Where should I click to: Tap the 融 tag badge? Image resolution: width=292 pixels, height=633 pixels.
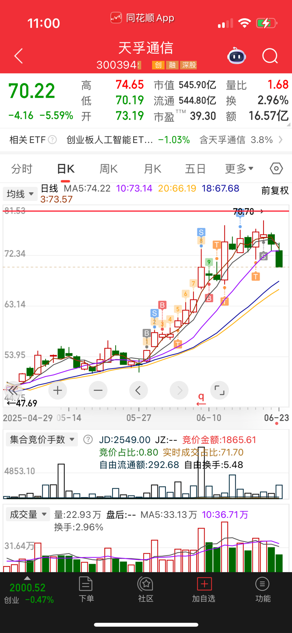[172, 65]
